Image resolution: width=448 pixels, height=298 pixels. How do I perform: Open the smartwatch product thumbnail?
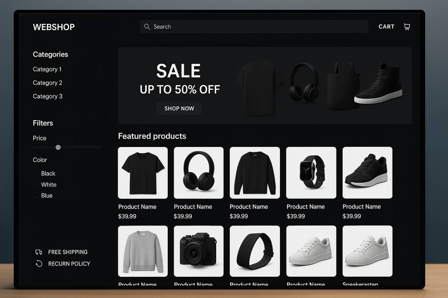coord(311,173)
